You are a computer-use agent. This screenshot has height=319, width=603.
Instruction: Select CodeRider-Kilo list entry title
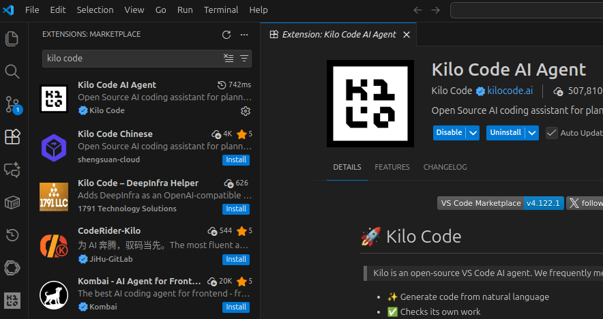(109, 231)
